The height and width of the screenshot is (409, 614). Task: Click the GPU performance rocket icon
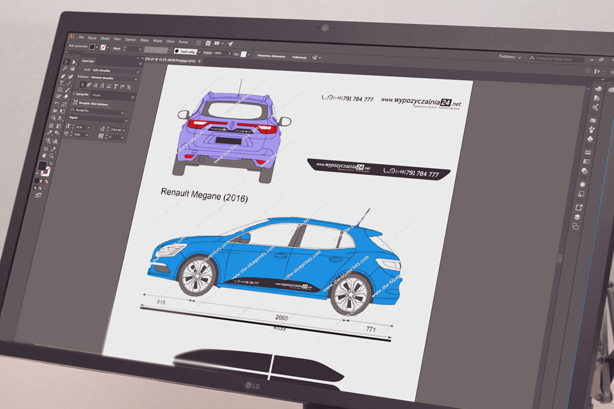231,44
